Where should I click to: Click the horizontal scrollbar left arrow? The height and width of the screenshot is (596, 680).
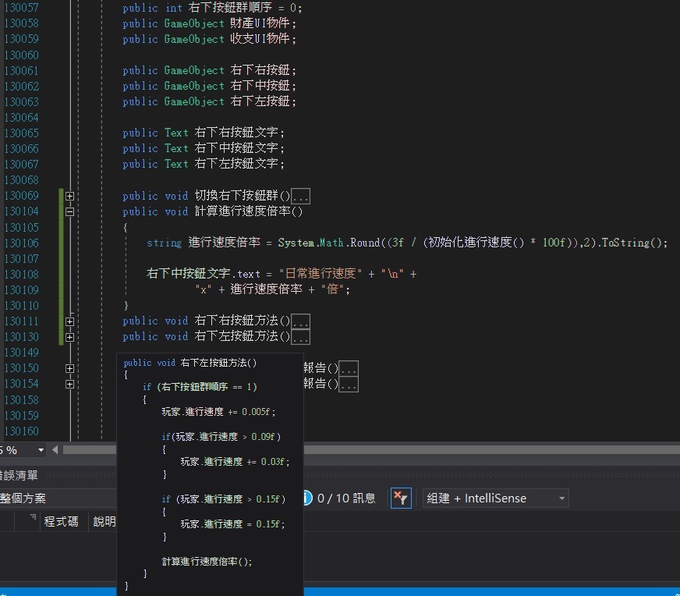55,450
